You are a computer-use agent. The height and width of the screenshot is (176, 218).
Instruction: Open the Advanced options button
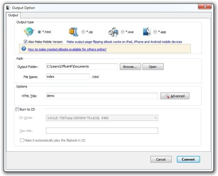pos(175,96)
